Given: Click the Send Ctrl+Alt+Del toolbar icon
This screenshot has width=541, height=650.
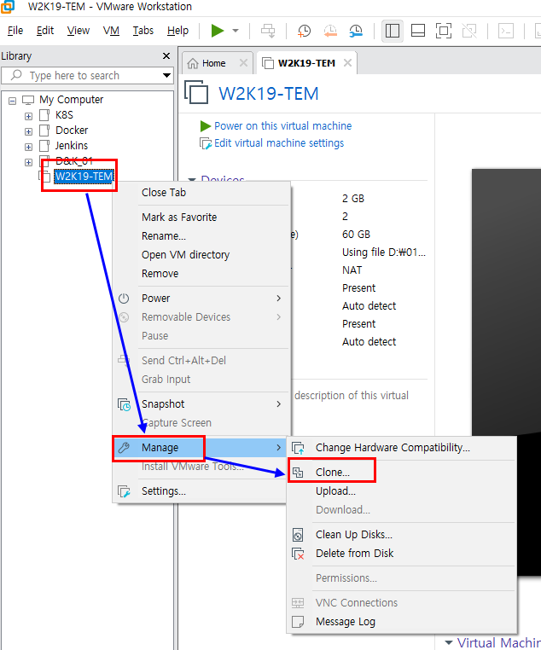Looking at the screenshot, I should (268, 31).
